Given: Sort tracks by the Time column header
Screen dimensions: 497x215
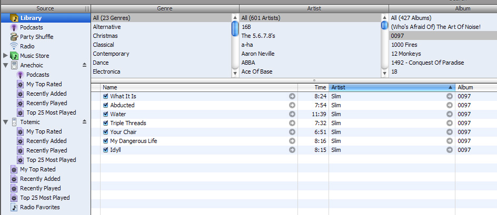Looking at the screenshot, I should tap(313, 87).
